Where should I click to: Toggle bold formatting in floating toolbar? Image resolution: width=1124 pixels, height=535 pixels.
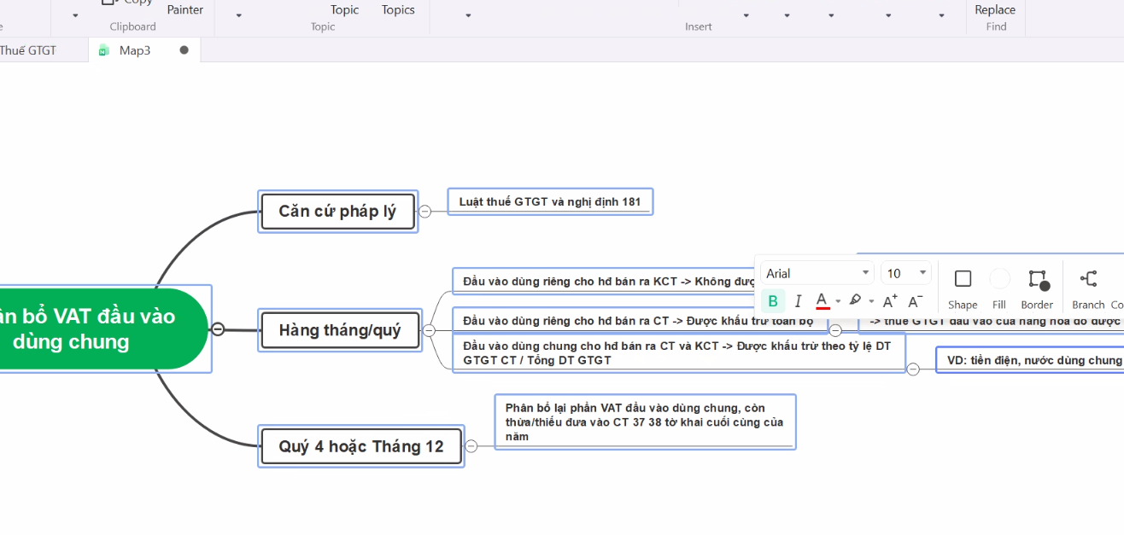click(773, 301)
